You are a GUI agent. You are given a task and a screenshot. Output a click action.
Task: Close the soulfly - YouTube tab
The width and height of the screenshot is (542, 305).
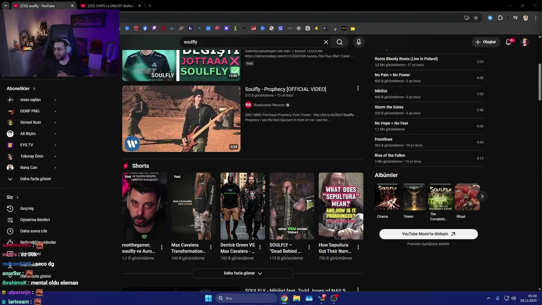point(72,6)
